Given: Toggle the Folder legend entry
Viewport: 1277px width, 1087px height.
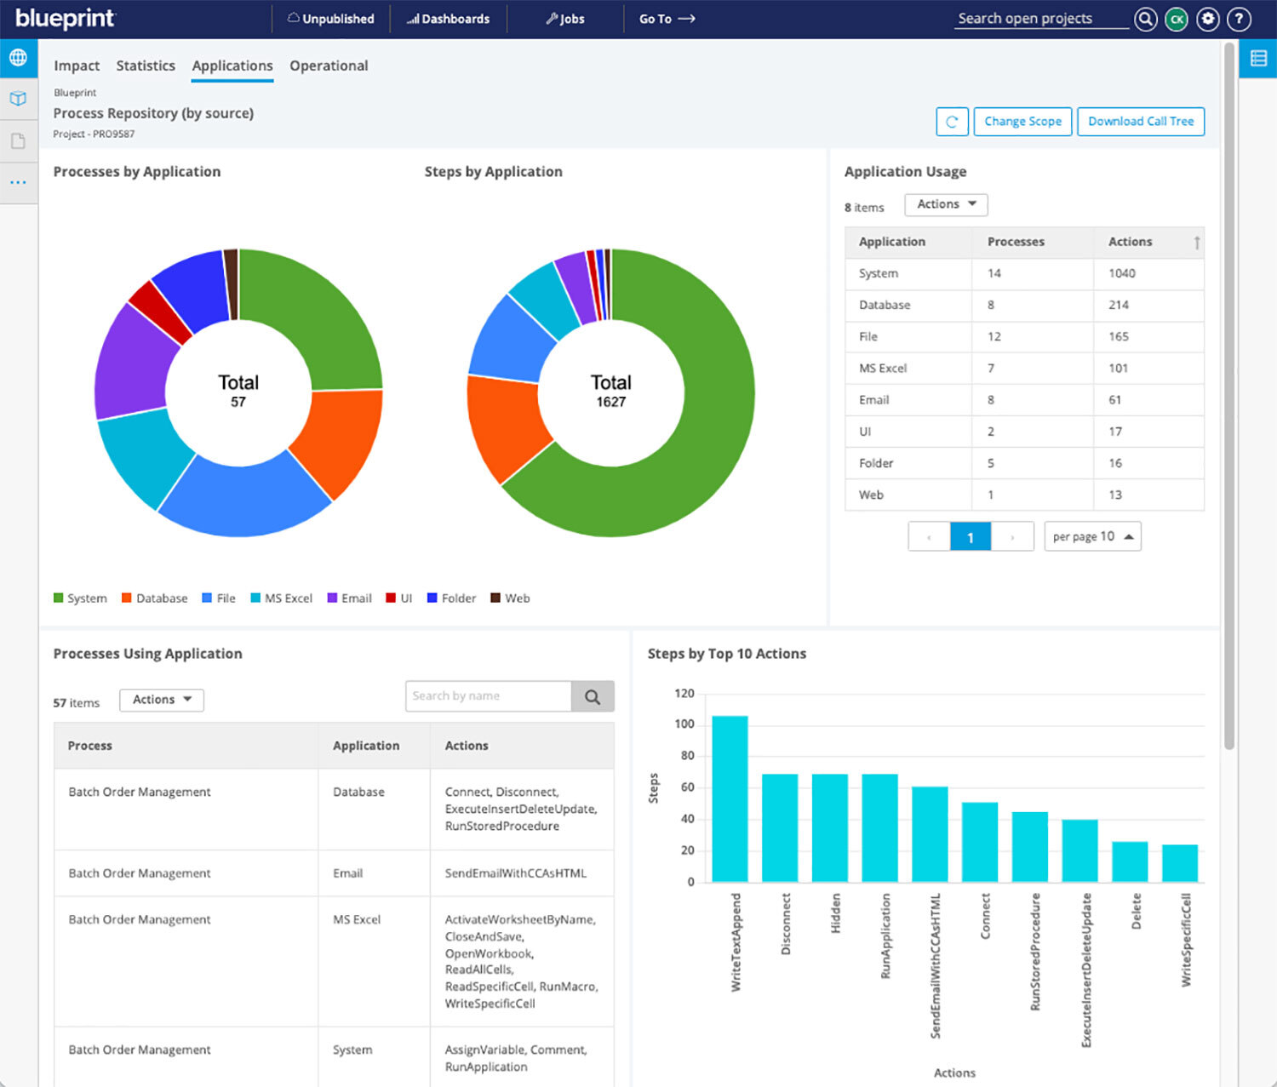Looking at the screenshot, I should pos(451,598).
